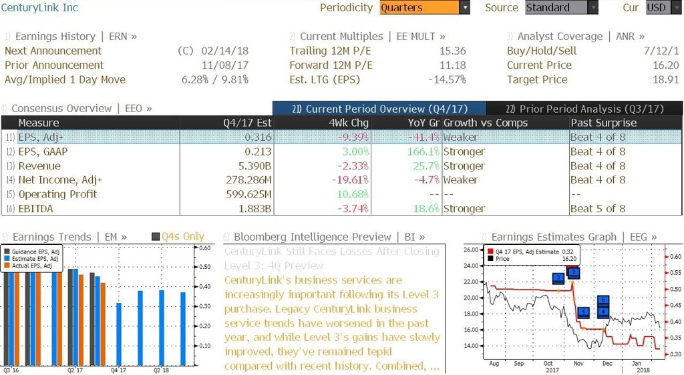Select the EBITDA measure row
This screenshot has width=684, height=375.
tap(341, 209)
